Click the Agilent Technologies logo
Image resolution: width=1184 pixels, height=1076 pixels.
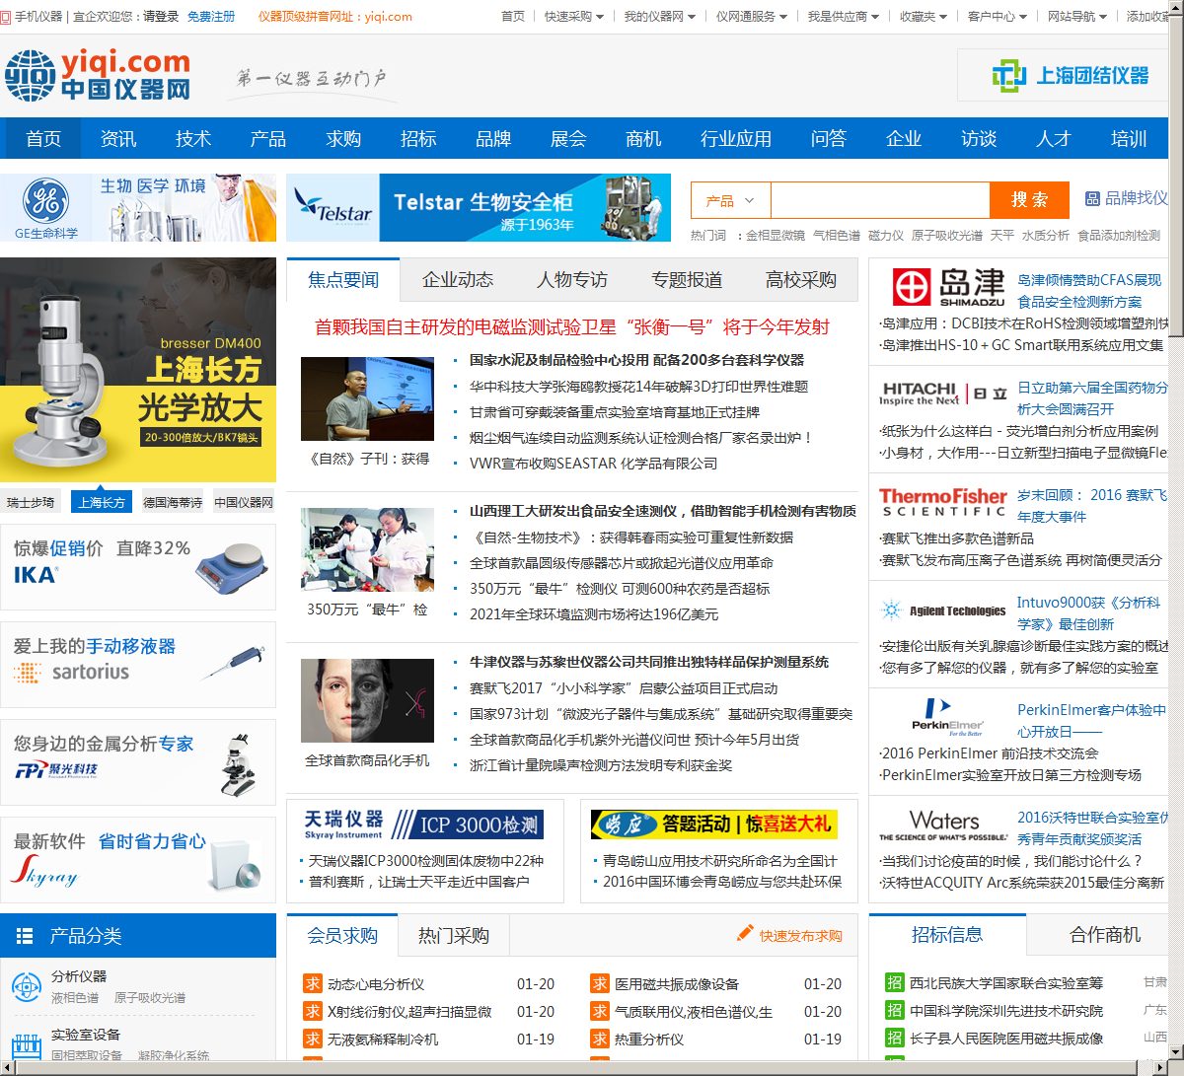(x=944, y=610)
